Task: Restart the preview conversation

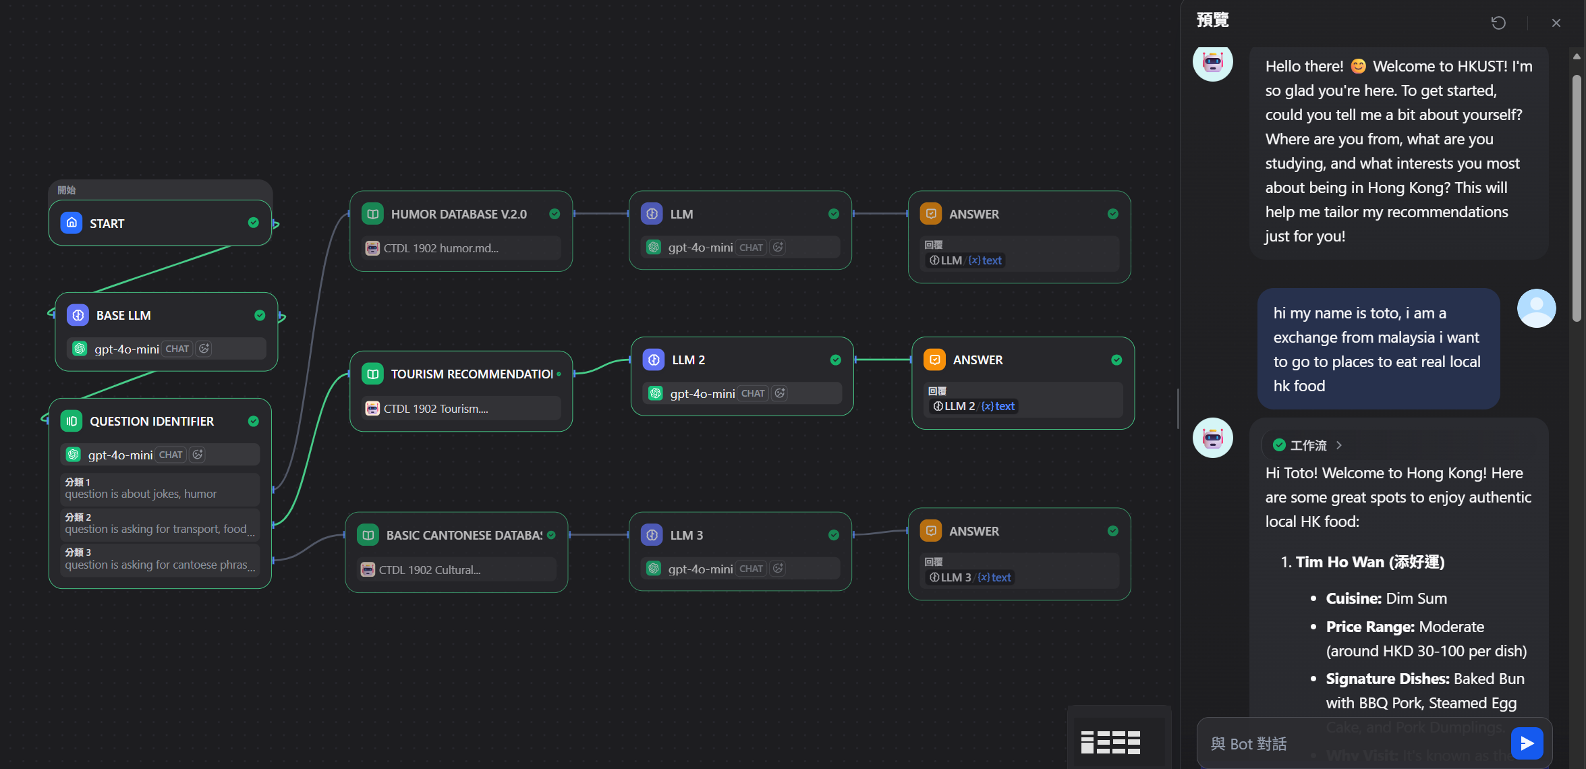Action: pyautogui.click(x=1498, y=23)
